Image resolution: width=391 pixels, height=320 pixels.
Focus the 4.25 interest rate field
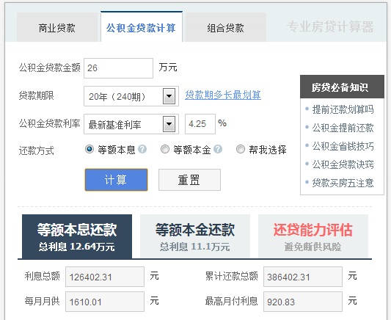coord(200,124)
